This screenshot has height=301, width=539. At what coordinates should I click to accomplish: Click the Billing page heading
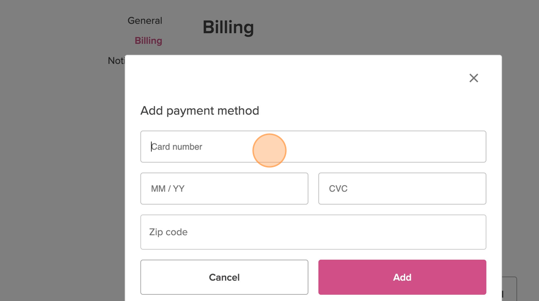[228, 27]
